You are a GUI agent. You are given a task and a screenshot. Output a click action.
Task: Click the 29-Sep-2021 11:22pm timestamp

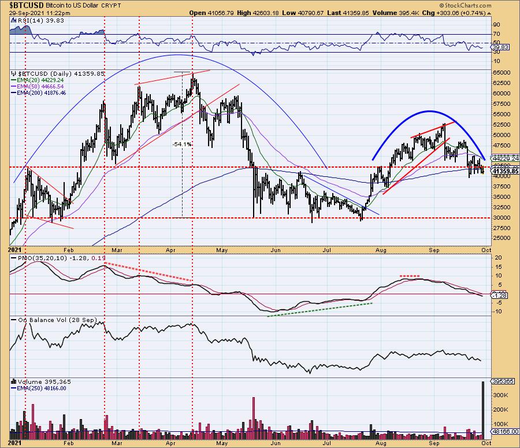click(x=40, y=13)
